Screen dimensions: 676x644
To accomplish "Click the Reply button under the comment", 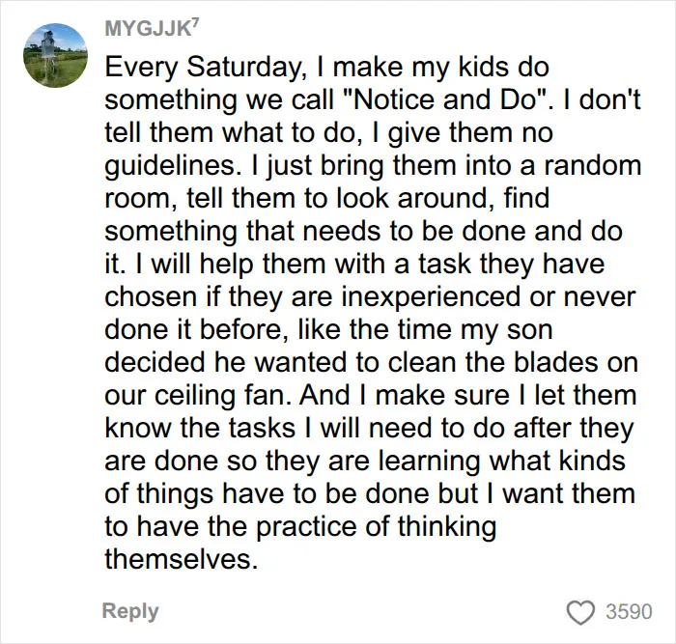I will [130, 611].
